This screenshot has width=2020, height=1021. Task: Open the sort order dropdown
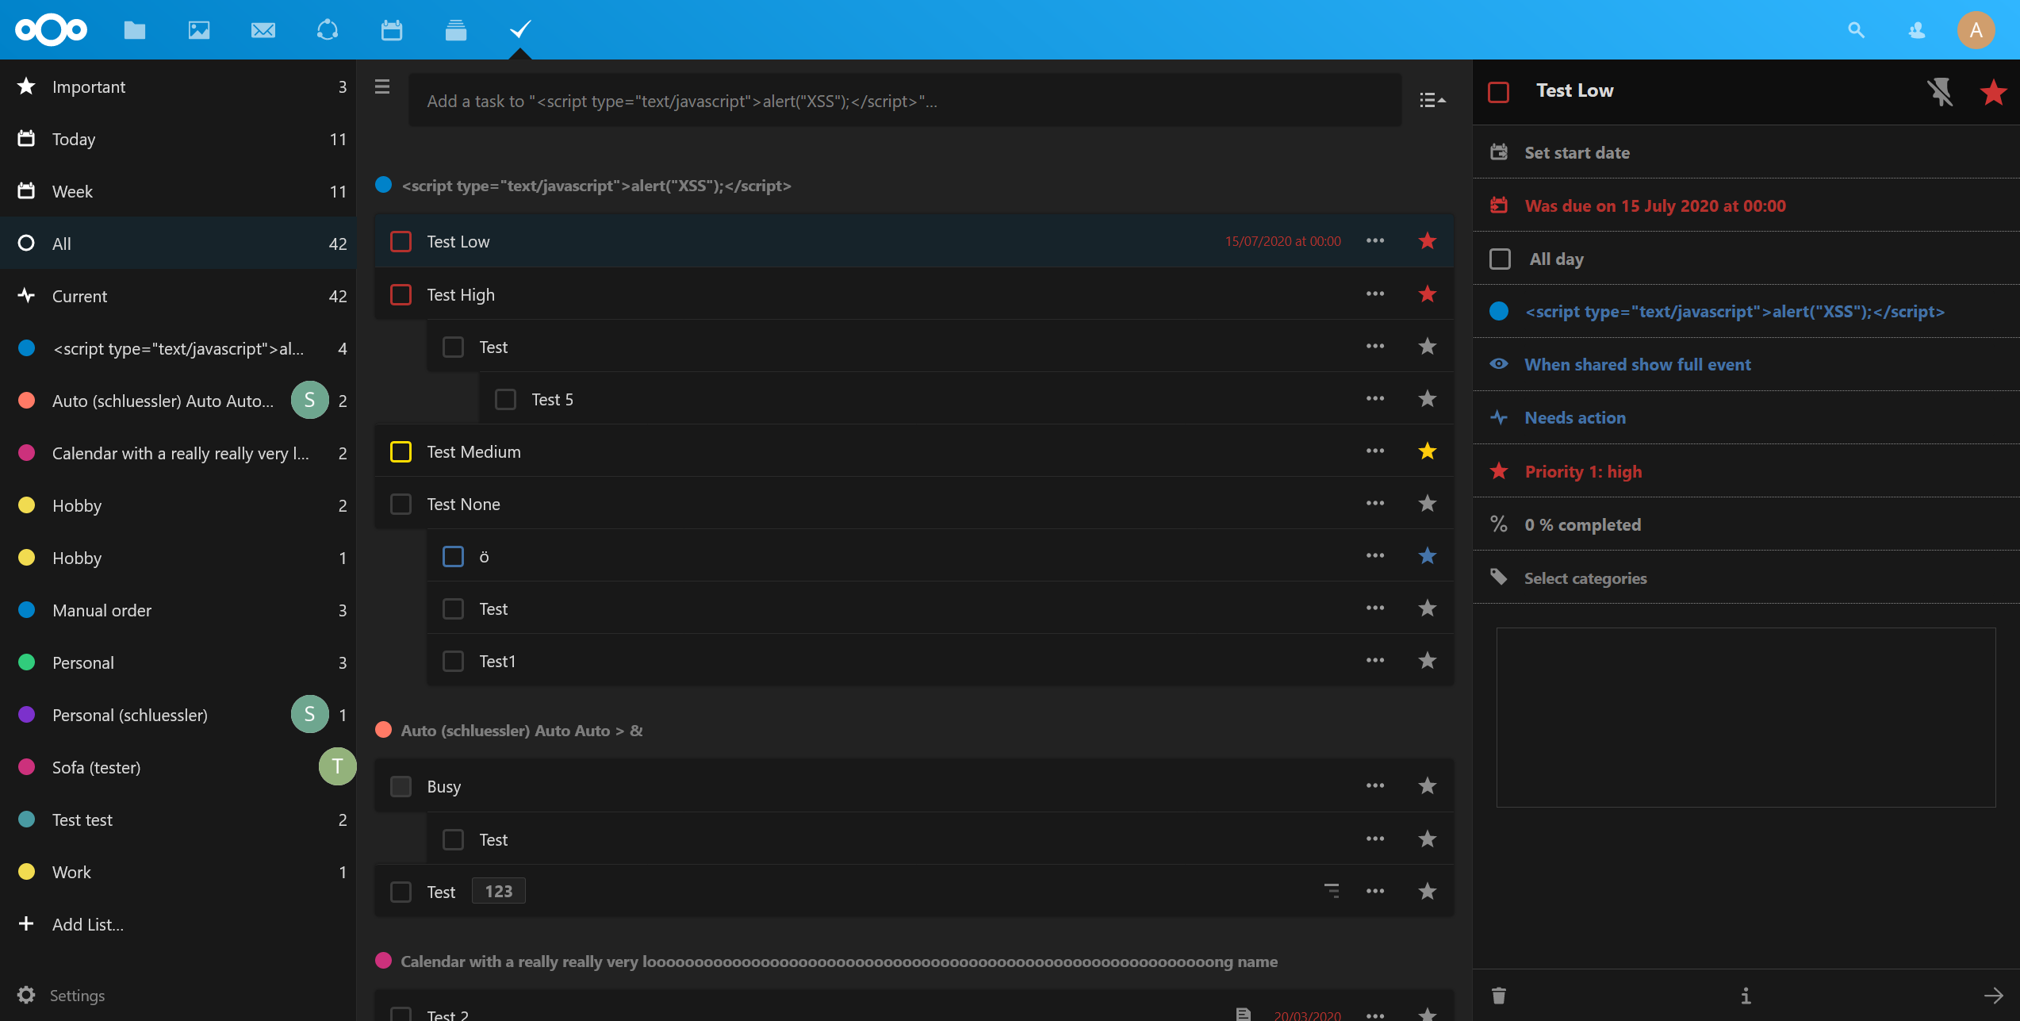point(1432,100)
